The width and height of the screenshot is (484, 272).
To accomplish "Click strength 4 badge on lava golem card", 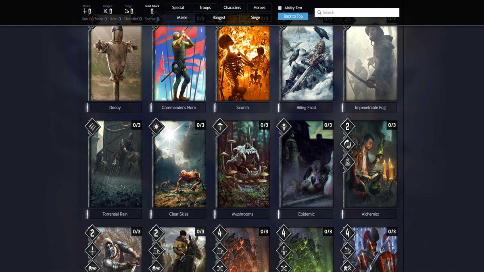I will (x=220, y=233).
